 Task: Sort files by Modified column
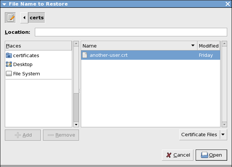point(209,46)
